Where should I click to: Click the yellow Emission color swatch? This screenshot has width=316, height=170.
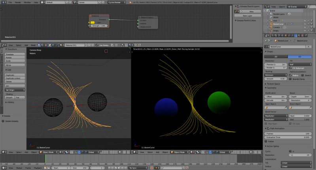[x=93, y=22]
